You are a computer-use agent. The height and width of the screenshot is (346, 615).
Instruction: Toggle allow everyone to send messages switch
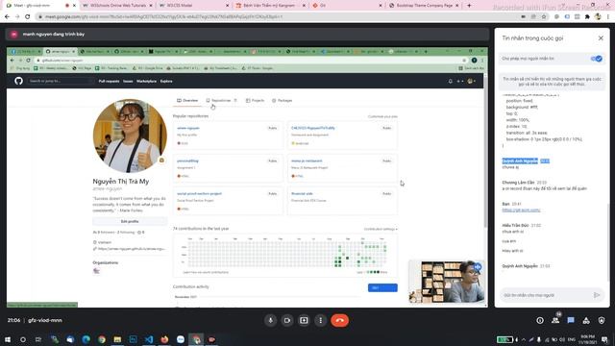[x=597, y=59]
